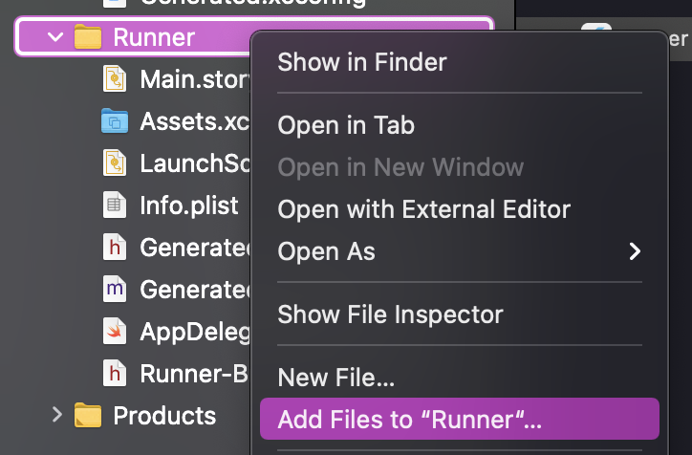692x455 pixels.
Task: Open the 'Open As' submenu arrow
Action: click(x=634, y=252)
